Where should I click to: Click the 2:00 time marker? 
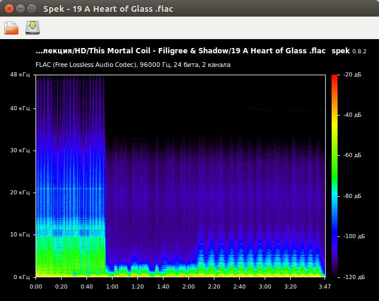pyautogui.click(x=188, y=286)
